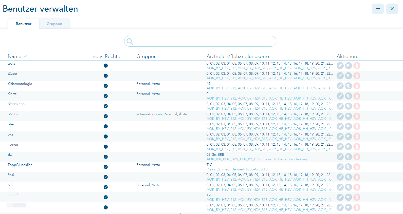The image size is (403, 214).
Task: Toggle Indiv. Rechte checkmark for ptest
Action: [106, 126]
